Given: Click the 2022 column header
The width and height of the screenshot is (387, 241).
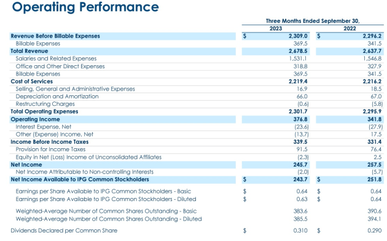Looking at the screenshot, I should click(x=350, y=29).
